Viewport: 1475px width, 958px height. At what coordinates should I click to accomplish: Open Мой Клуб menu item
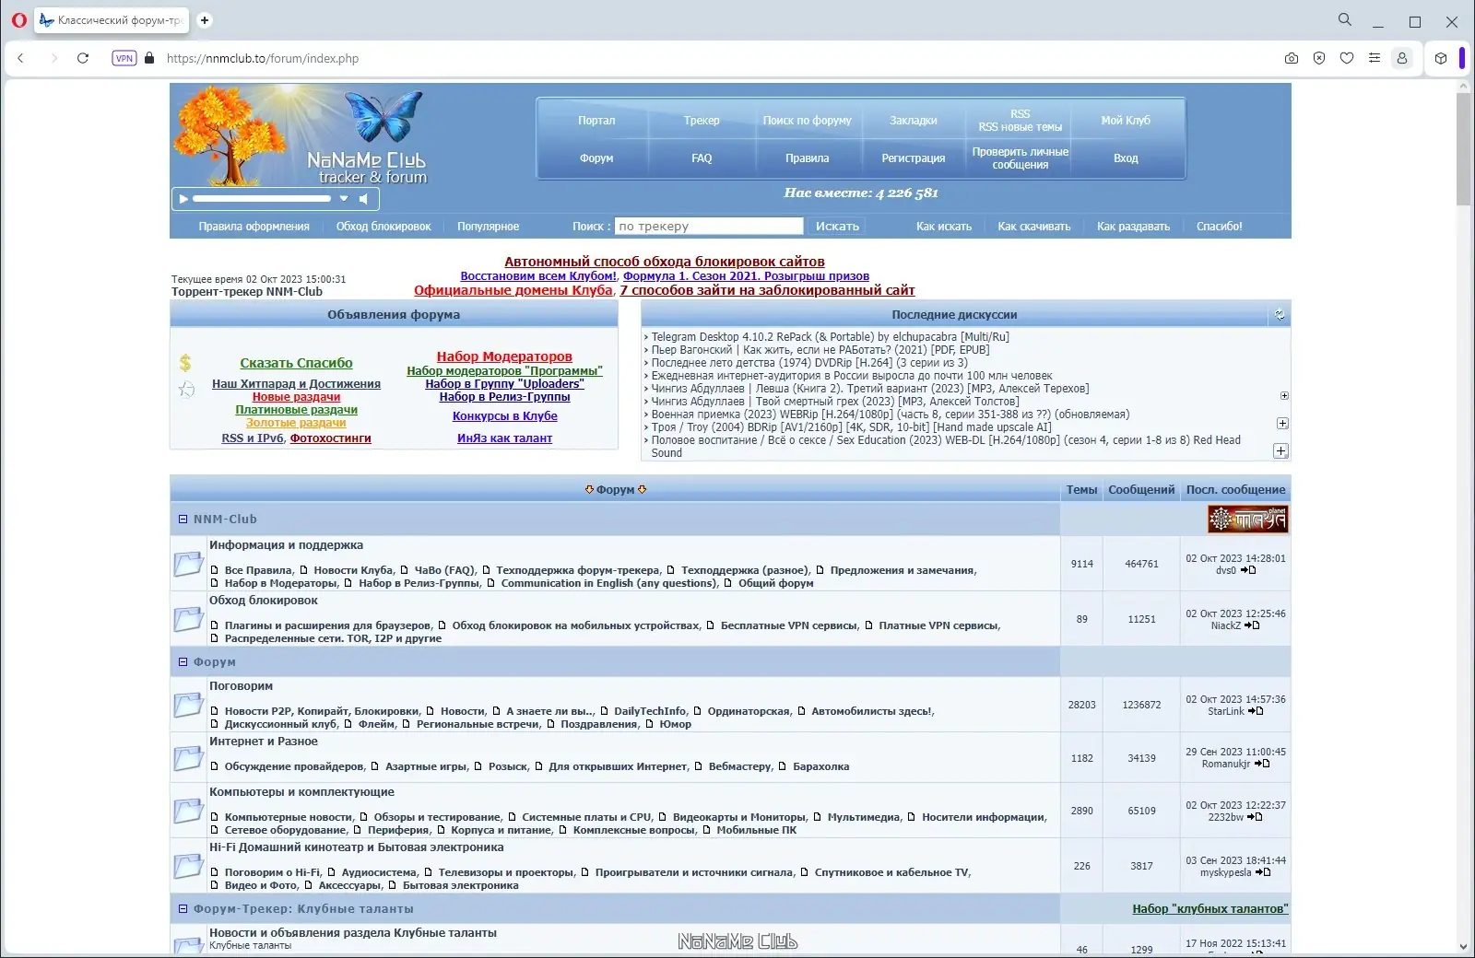tap(1126, 121)
